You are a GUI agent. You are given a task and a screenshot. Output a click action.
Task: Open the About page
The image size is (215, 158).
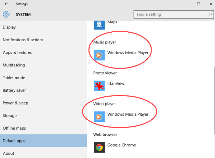[43, 153]
